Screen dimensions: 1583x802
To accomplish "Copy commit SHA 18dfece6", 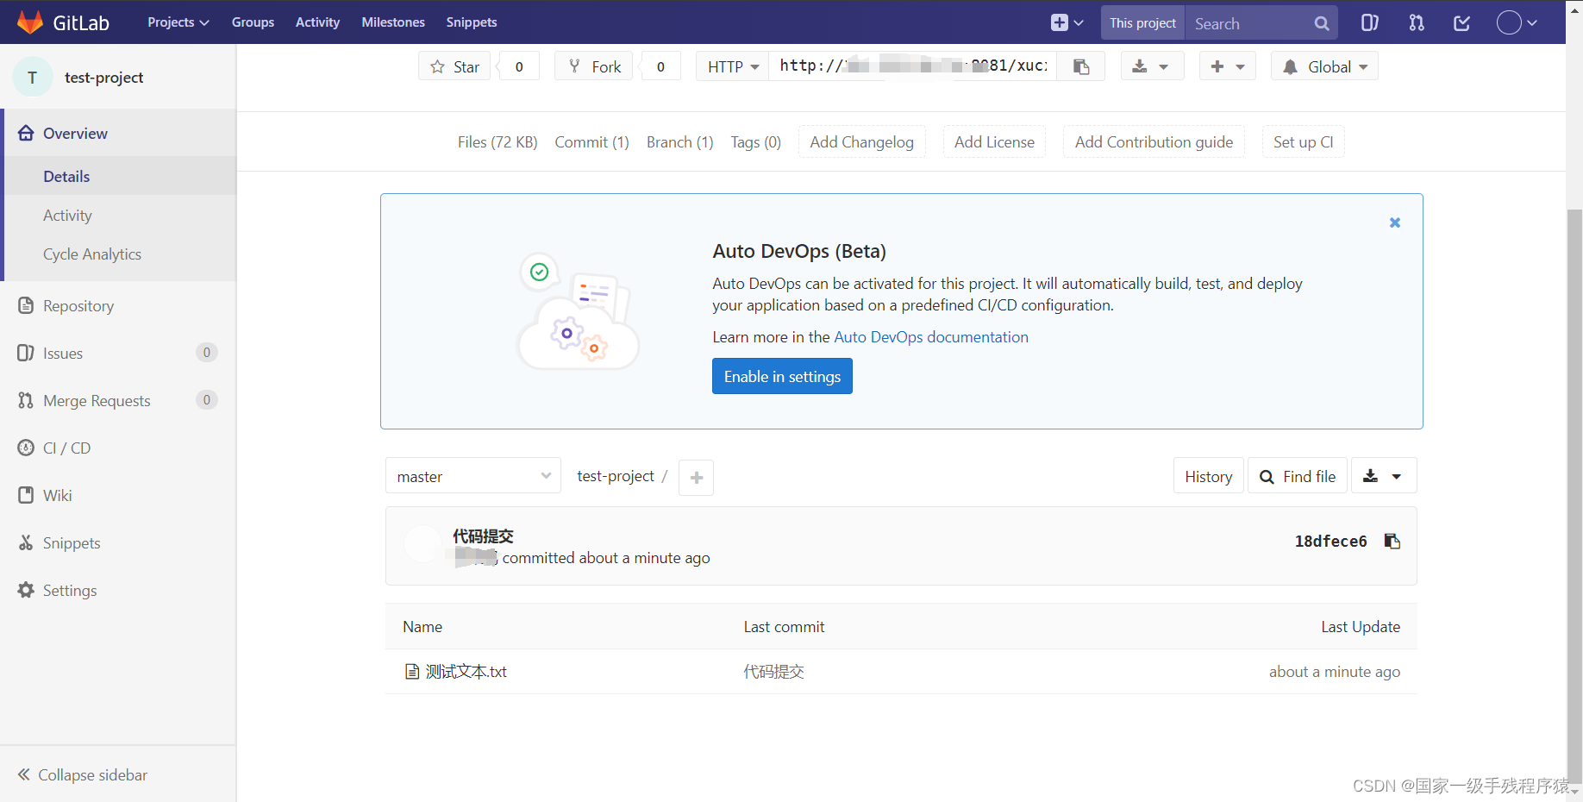I will [1392, 541].
